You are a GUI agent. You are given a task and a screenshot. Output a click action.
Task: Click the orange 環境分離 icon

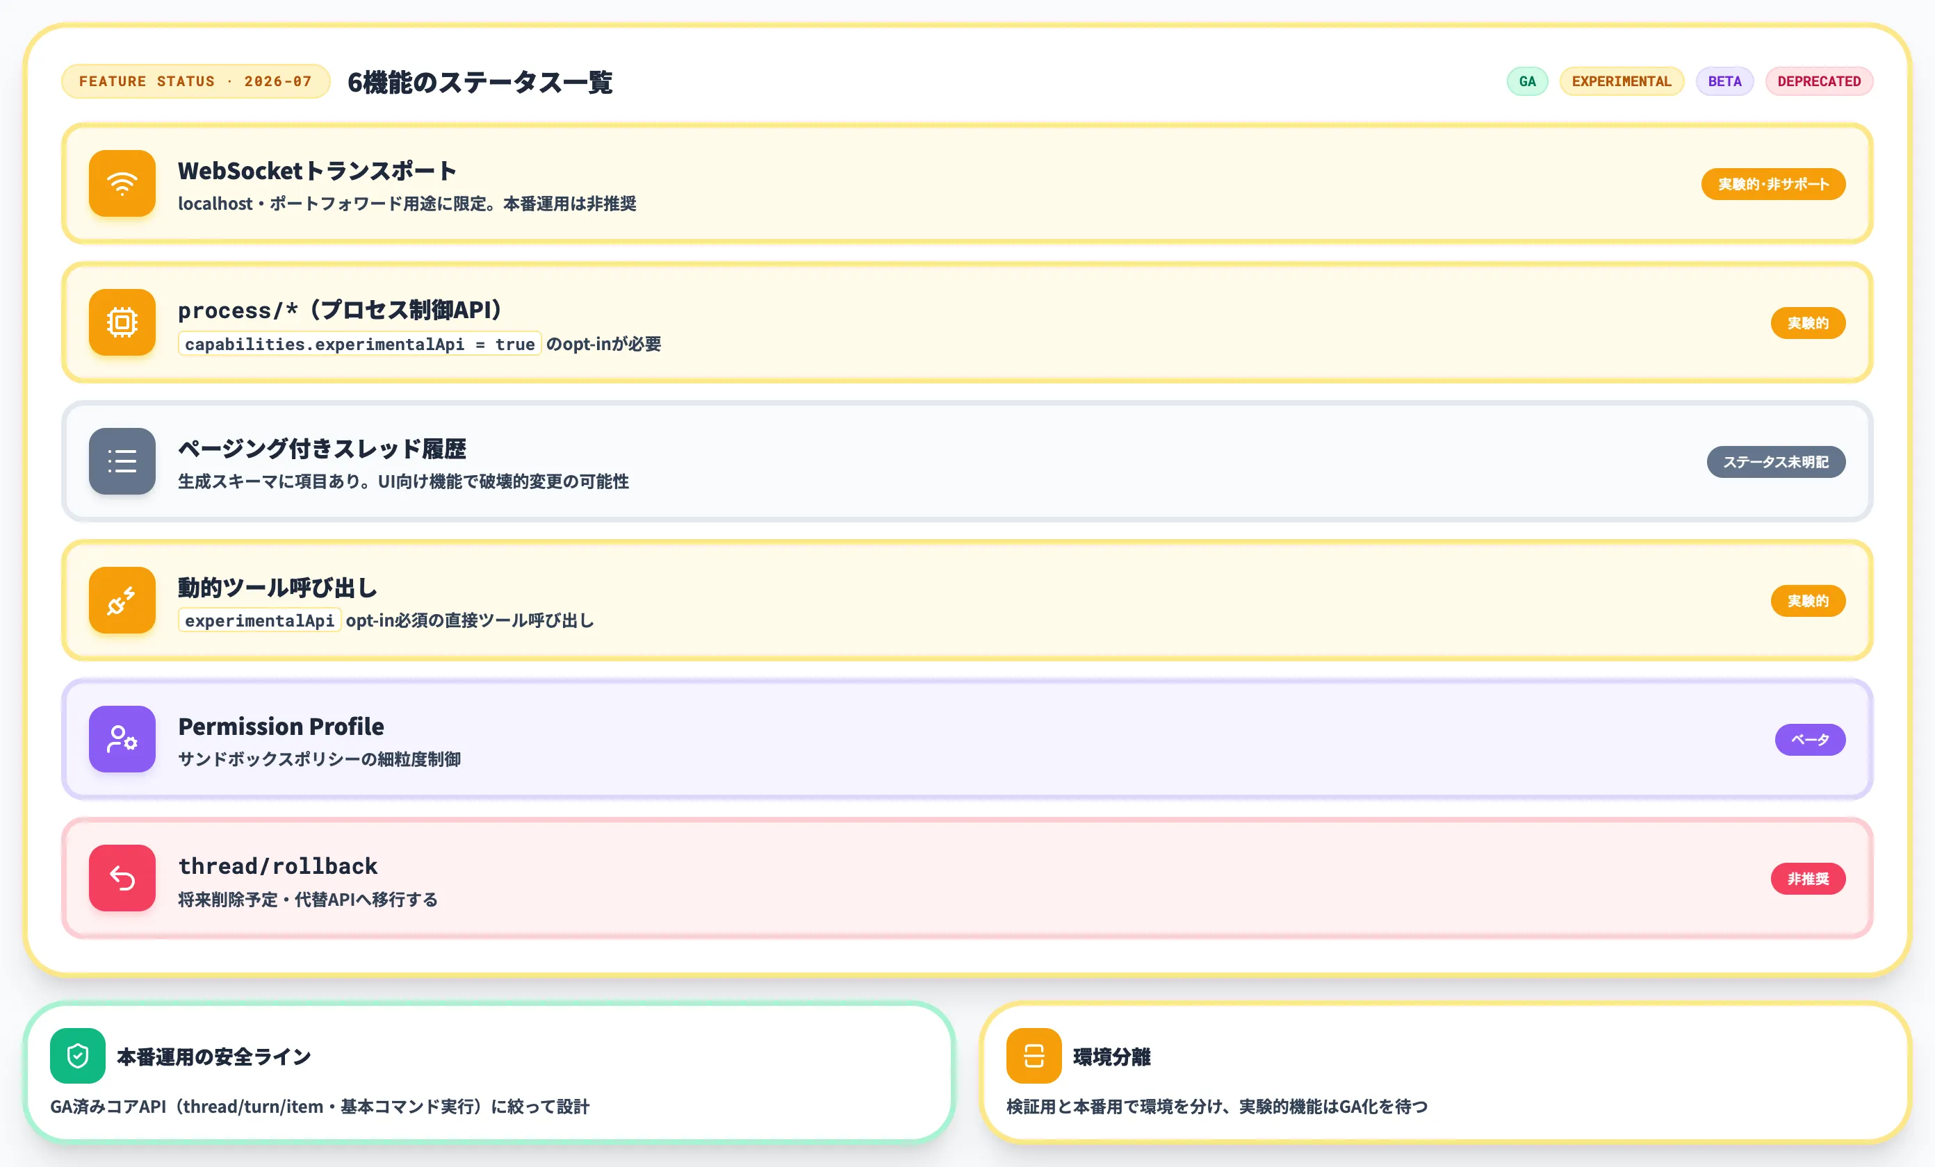pos(1034,1056)
